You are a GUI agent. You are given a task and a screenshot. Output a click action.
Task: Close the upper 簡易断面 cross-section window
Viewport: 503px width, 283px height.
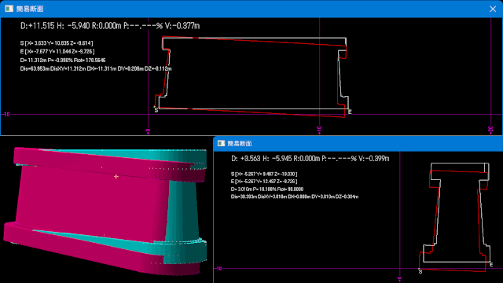click(493, 9)
